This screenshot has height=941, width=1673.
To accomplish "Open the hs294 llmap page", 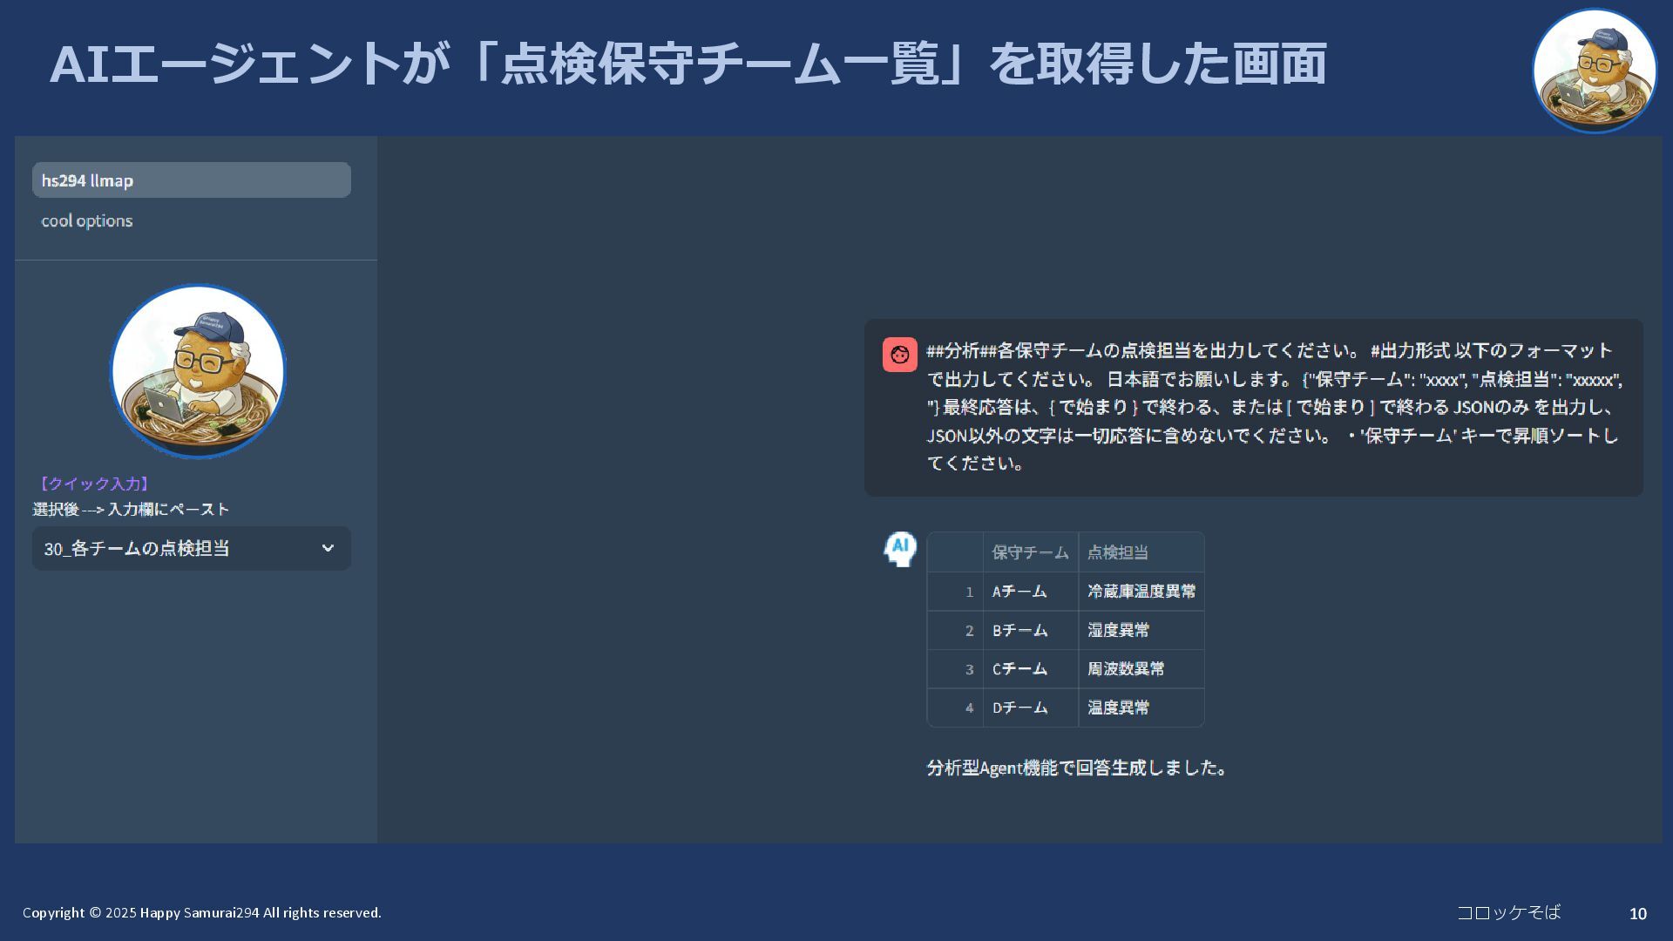I will point(191,180).
